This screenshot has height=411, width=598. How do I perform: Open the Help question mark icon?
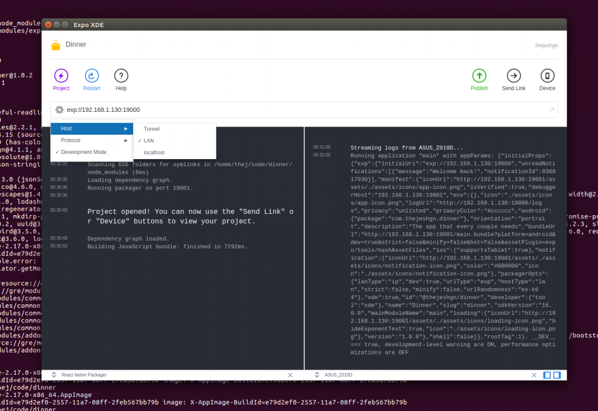[121, 76]
